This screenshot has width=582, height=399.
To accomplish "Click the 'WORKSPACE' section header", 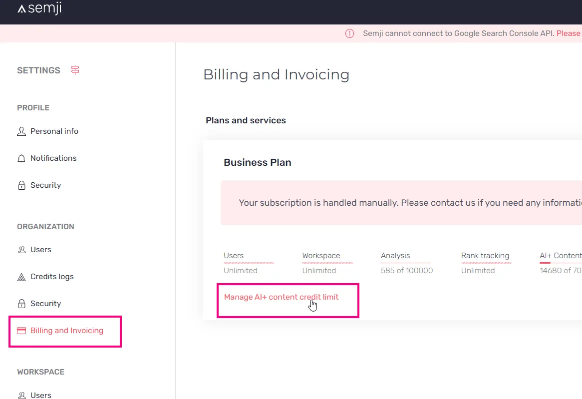I will (x=41, y=372).
